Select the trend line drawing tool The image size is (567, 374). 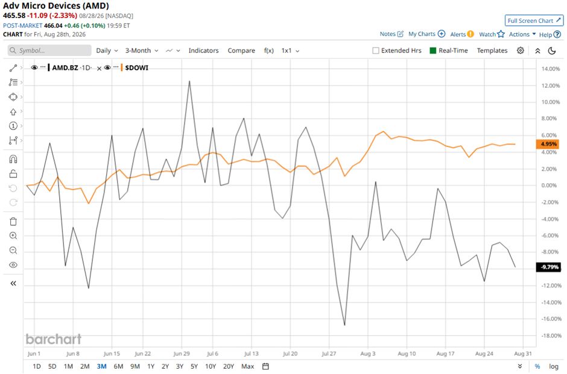(x=13, y=68)
